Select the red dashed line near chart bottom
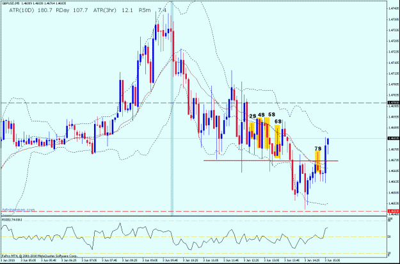The width and height of the screenshot is (400, 264). (194, 211)
